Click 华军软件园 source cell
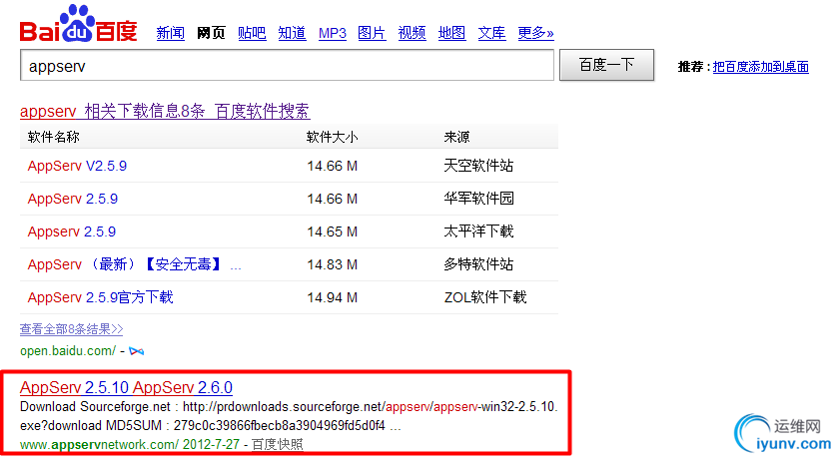Image resolution: width=837 pixels, height=460 pixels. [x=478, y=199]
